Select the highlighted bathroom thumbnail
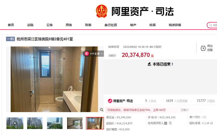This screenshot has width=217, height=135. tap(95, 123)
